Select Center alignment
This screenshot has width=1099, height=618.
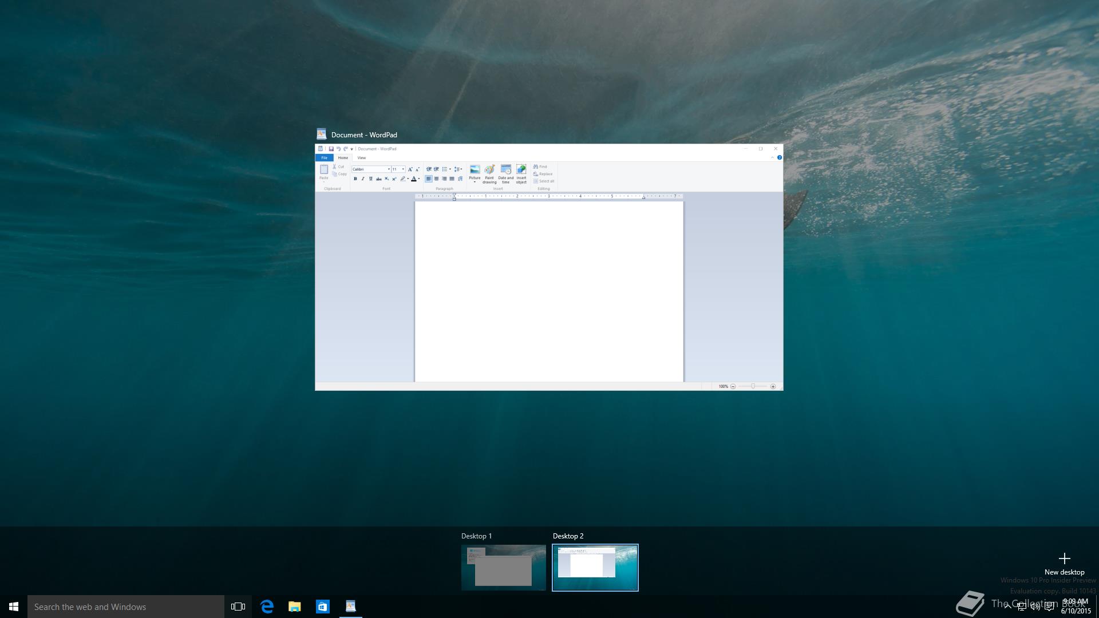point(436,179)
